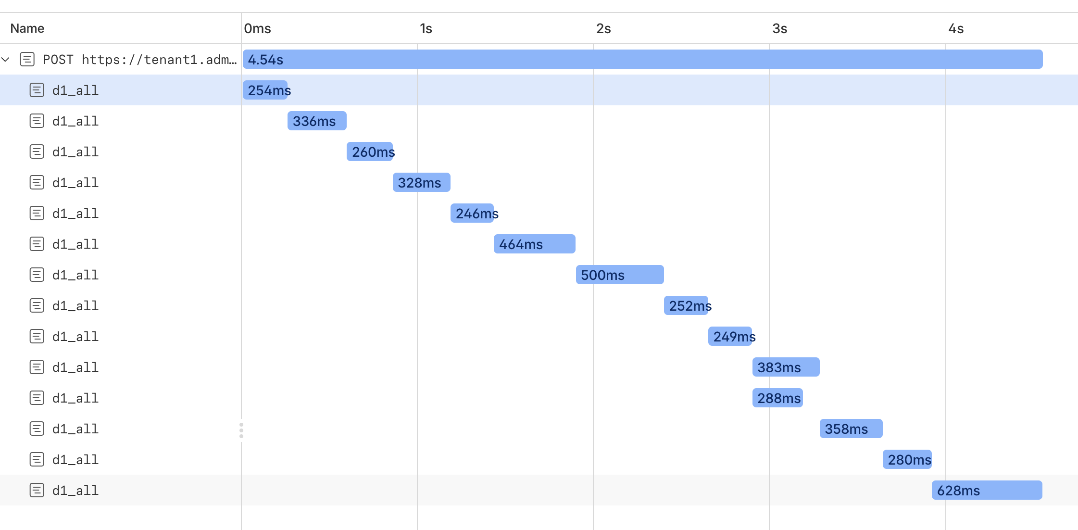Collapse the POST request trace row
Viewport: 1078px width, 530px height.
pos(6,59)
